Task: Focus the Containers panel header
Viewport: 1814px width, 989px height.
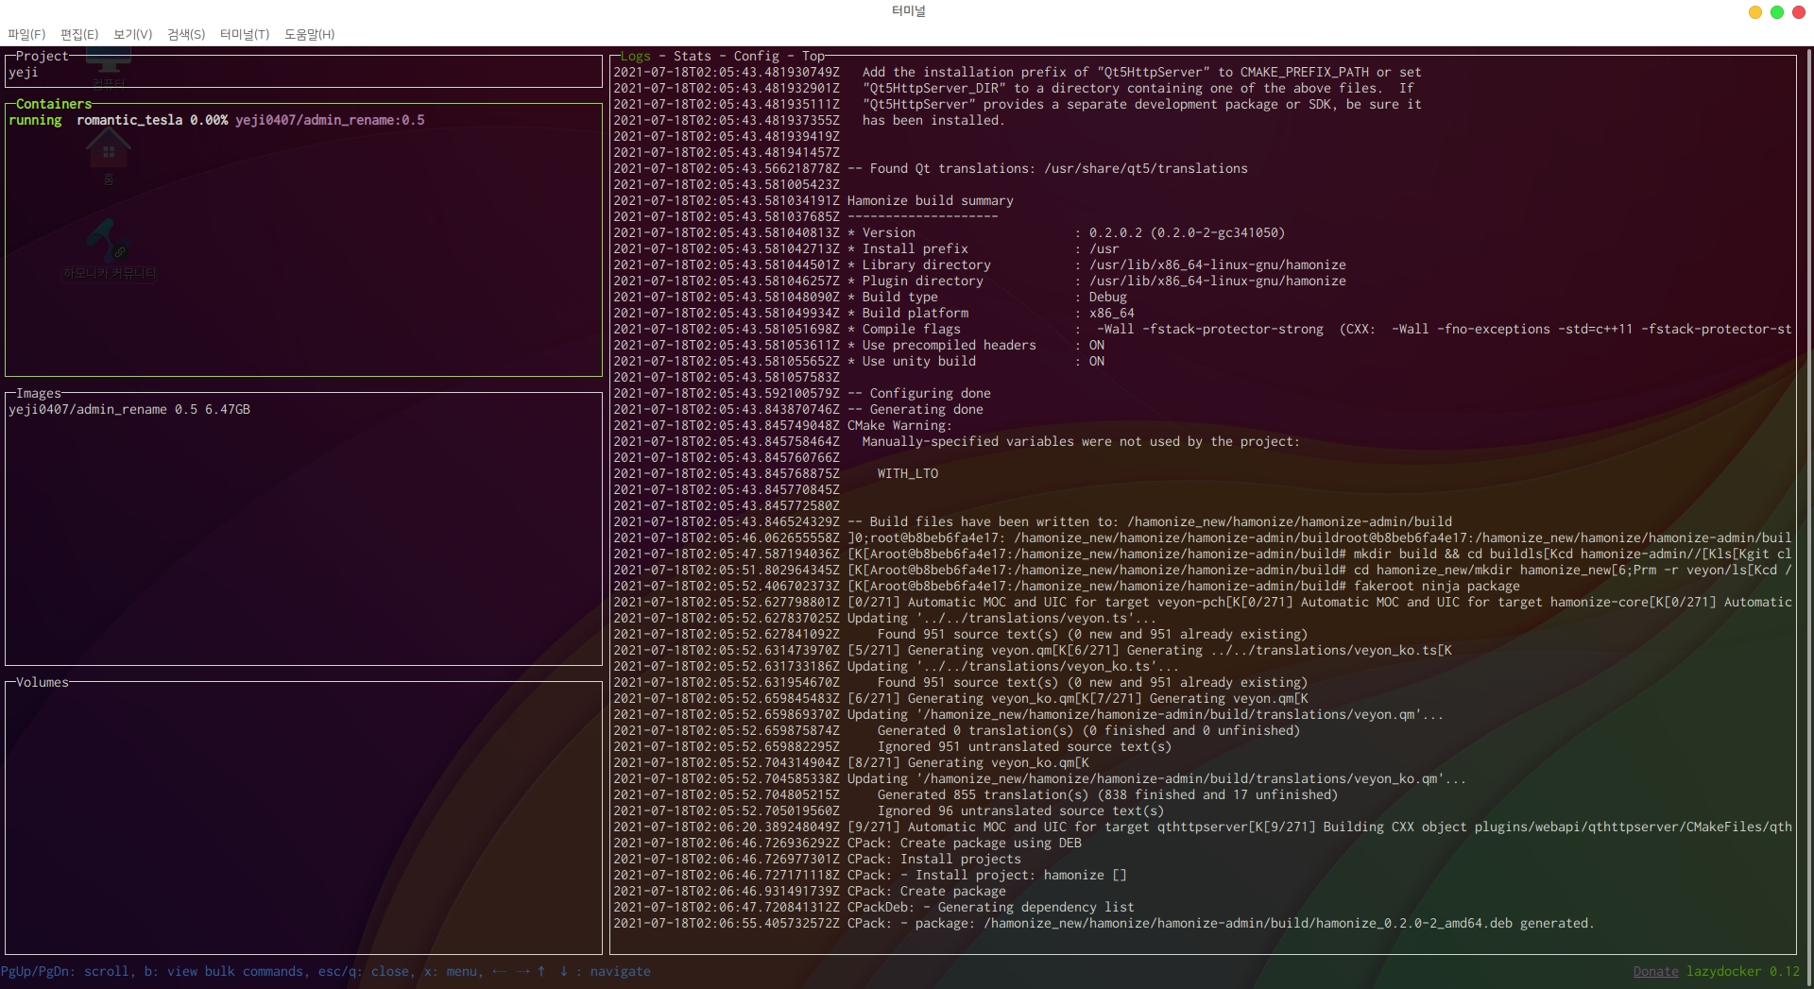Action: click(54, 104)
